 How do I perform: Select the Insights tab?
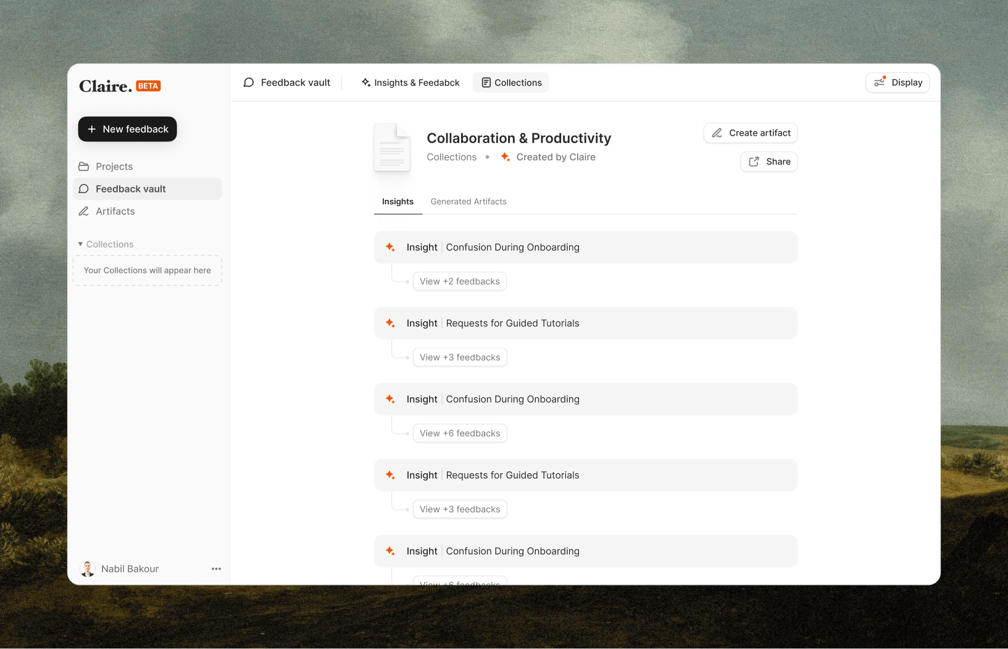398,202
